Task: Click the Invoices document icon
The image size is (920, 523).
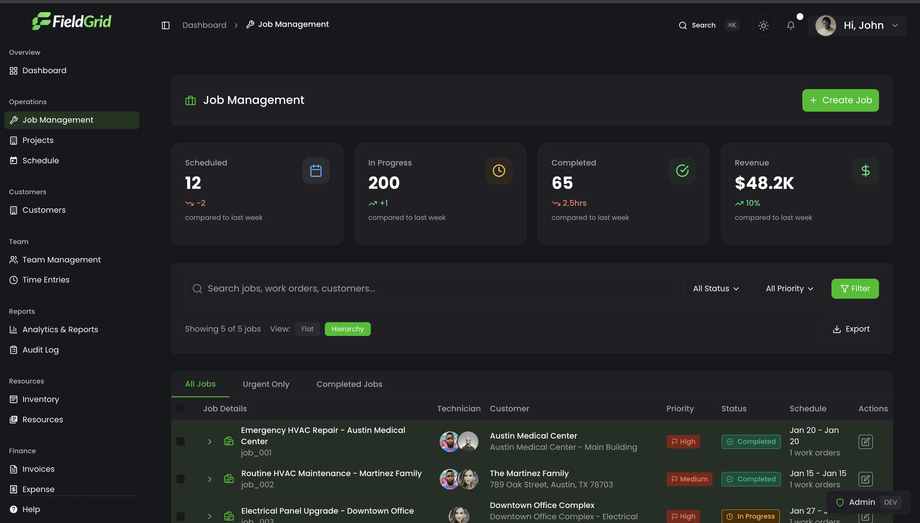Action: pyautogui.click(x=14, y=469)
